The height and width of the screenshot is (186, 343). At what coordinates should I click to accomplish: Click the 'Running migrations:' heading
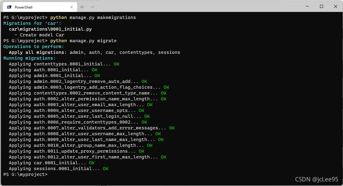coord(29,58)
